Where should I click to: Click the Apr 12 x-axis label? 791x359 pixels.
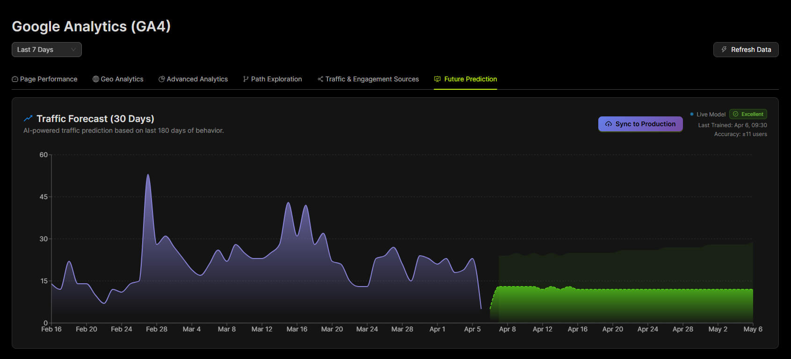543,329
